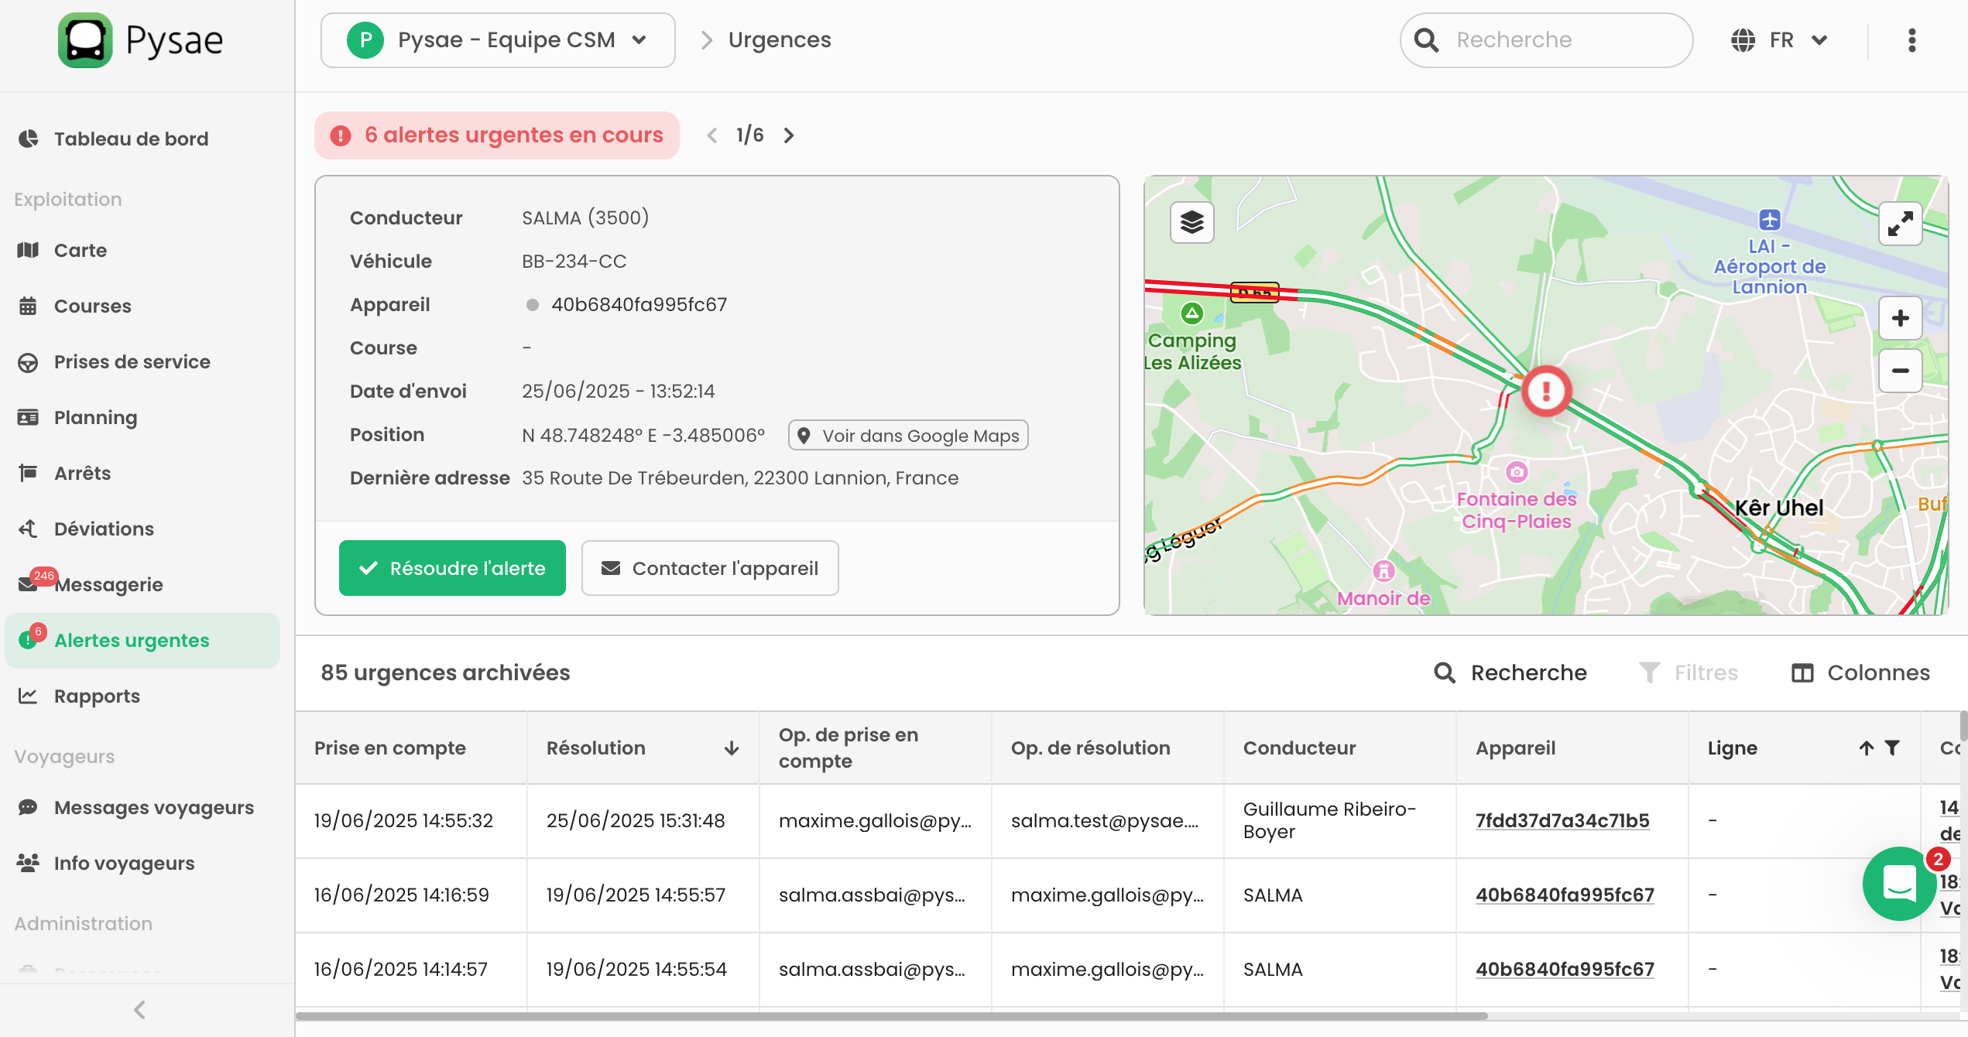Click the filter icon in Ligne column

tap(1892, 748)
